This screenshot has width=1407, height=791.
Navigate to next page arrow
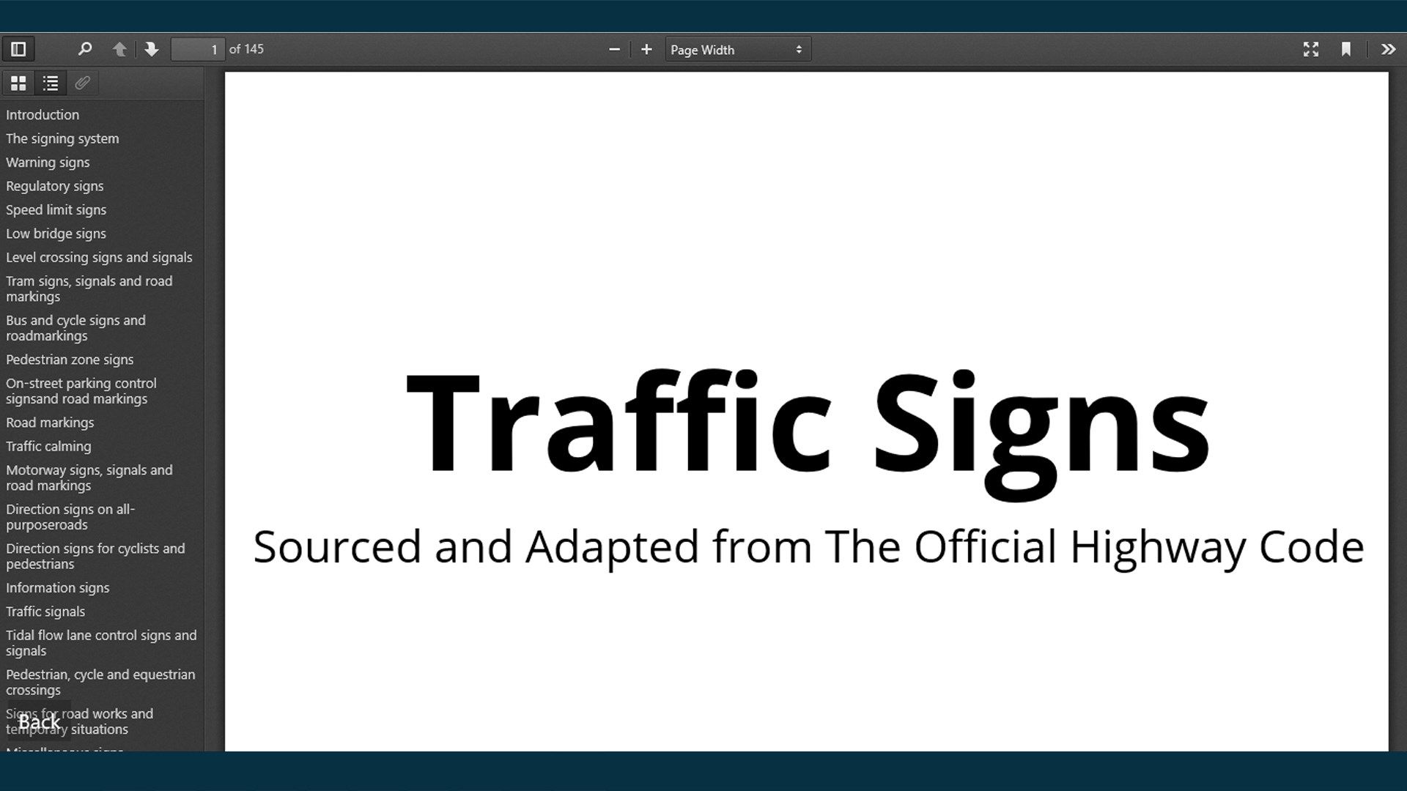click(x=151, y=49)
